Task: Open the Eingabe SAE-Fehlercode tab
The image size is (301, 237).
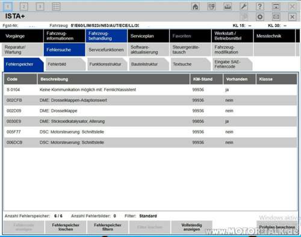Action: [x=232, y=64]
